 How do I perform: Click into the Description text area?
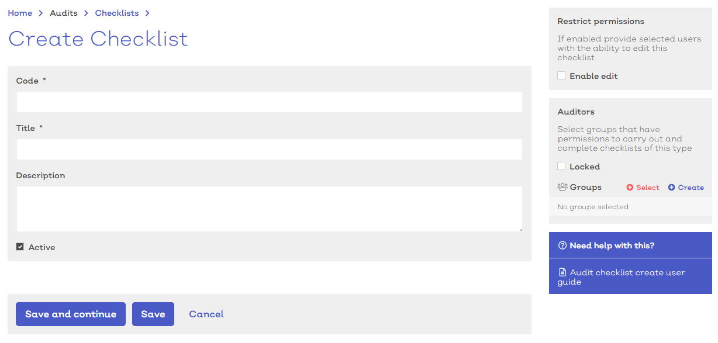269,209
